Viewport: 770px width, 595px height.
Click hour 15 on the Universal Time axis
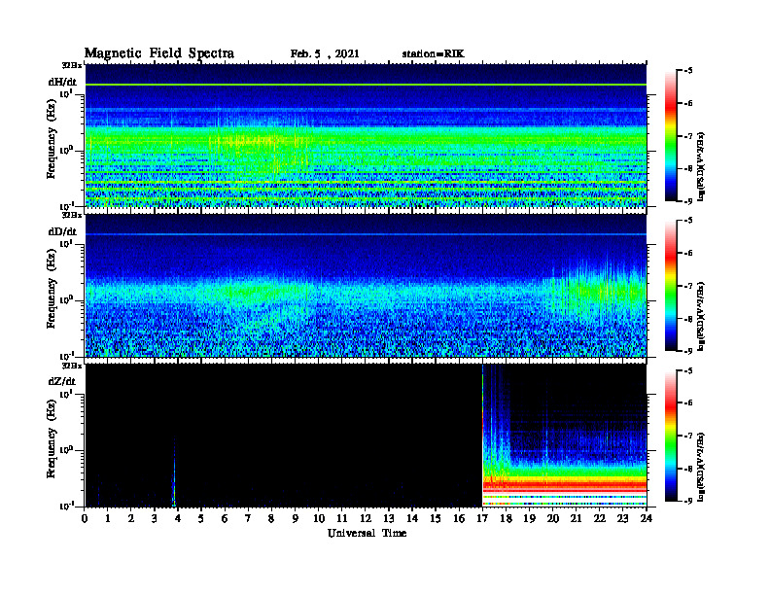click(436, 519)
